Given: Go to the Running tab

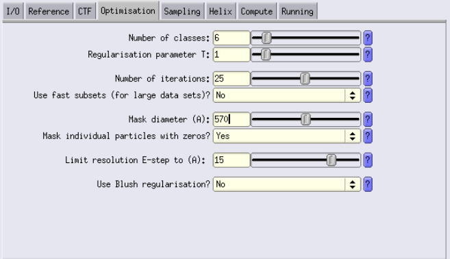Looking at the screenshot, I should pos(298,12).
